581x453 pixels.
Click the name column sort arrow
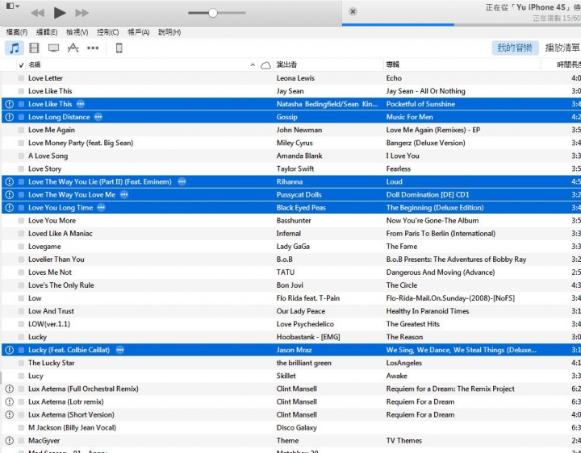253,65
